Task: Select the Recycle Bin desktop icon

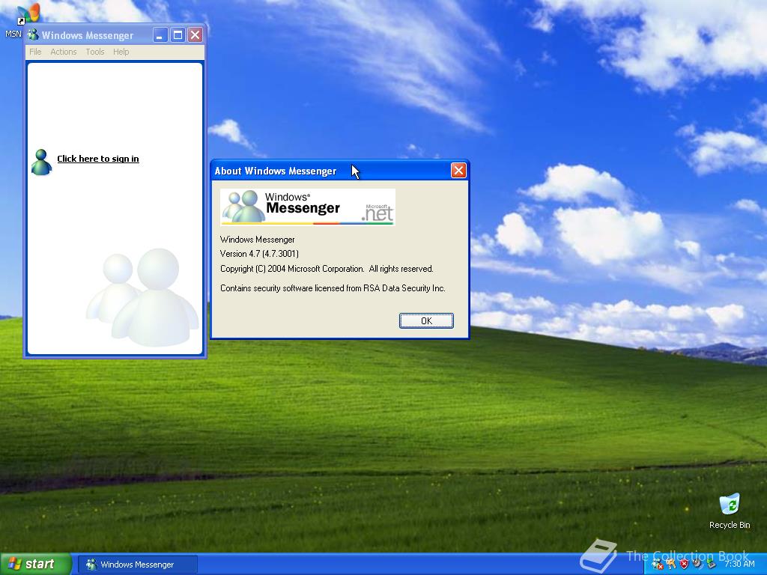Action: tap(730, 511)
